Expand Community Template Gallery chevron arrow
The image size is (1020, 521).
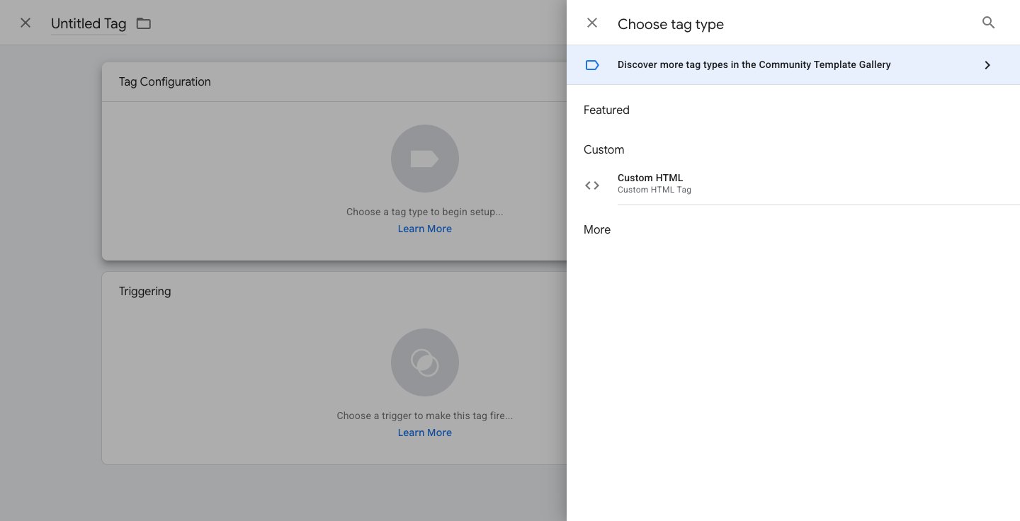(987, 65)
